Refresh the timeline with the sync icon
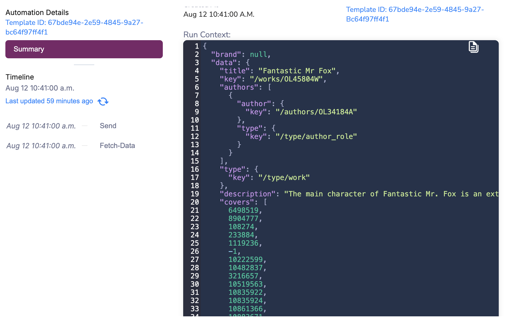Screen dimensions: 517x322 click(x=103, y=101)
